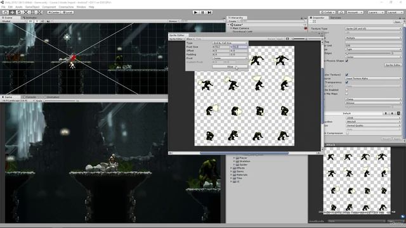This screenshot has width=406, height=228.
Task: Open Slice menu in Sprite Editor toolbar
Action: pos(190,39)
